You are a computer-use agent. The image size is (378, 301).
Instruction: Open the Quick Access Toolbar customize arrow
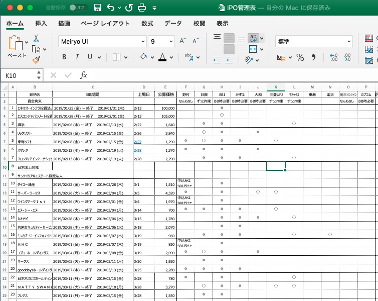[x=154, y=8]
